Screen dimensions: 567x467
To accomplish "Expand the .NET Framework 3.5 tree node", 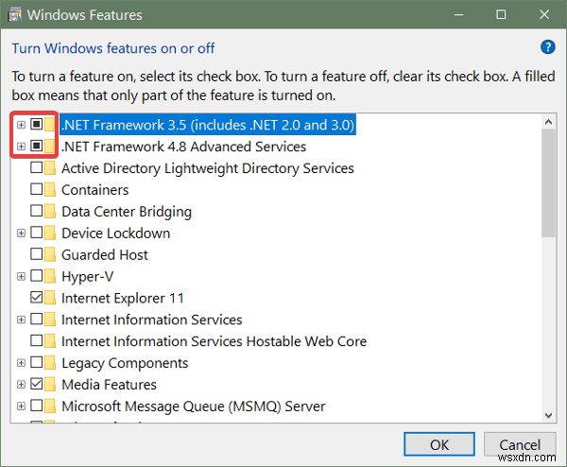I will click(21, 125).
